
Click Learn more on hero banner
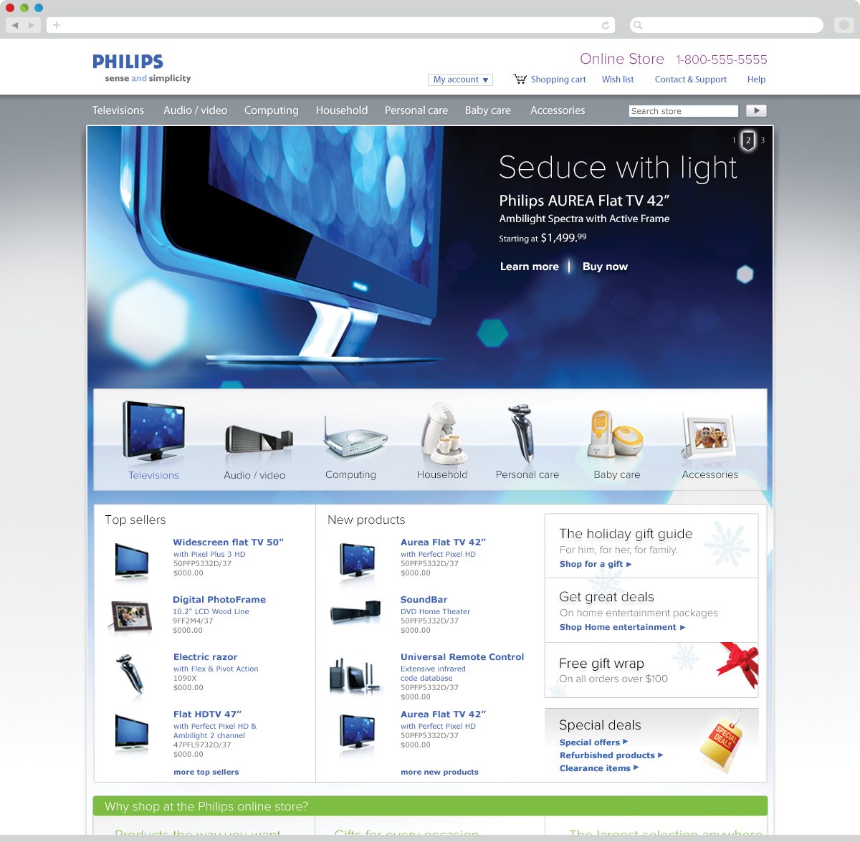pyautogui.click(x=530, y=267)
